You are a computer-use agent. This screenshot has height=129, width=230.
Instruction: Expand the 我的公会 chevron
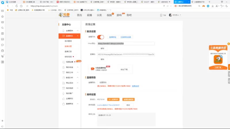78,73
